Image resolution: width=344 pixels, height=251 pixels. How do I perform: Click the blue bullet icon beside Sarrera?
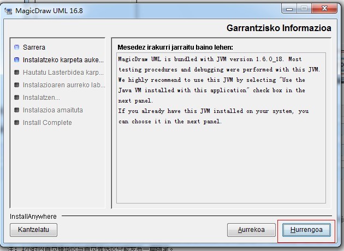point(17,47)
